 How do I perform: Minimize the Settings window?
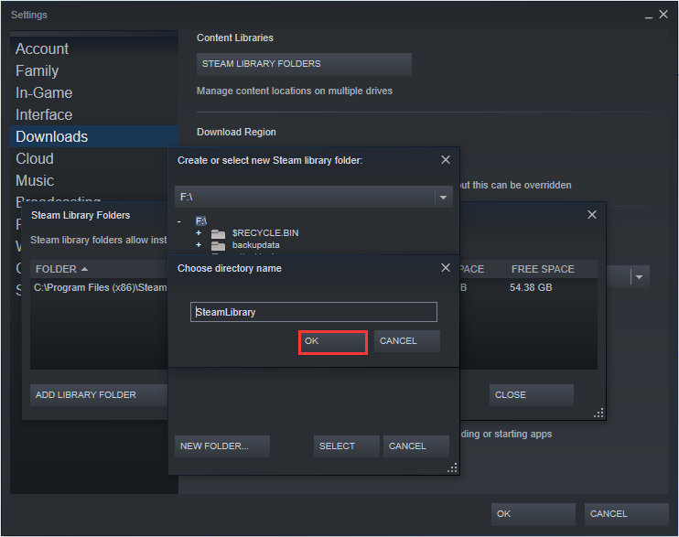(648, 16)
